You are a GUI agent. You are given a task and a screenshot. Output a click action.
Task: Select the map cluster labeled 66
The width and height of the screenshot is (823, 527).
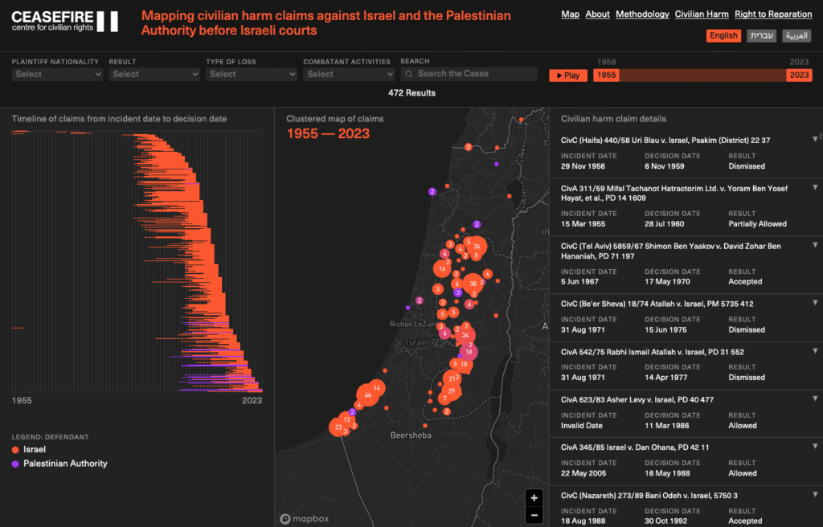pos(367,395)
